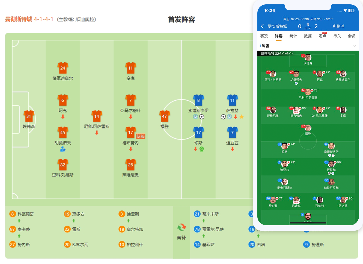
Task: Click the substitution swap icon above 替补
Action: tap(182, 227)
